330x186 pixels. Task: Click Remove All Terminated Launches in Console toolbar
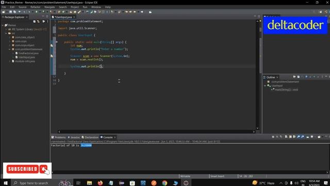(280, 137)
